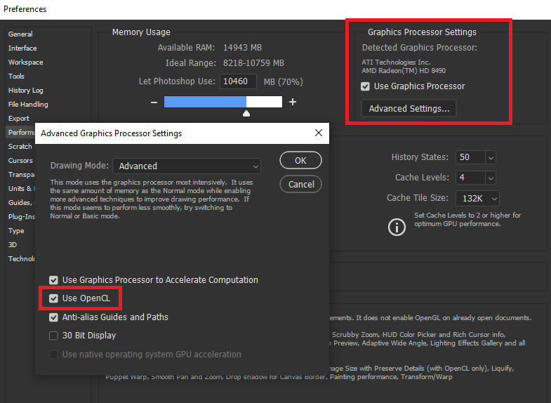Open the Cache Levels dropdown arrow
The height and width of the screenshot is (403, 551).
pos(491,178)
